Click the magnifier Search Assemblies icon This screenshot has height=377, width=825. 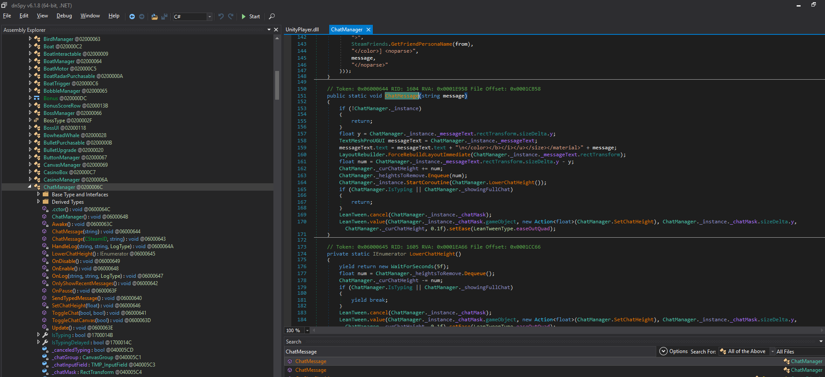point(272,17)
